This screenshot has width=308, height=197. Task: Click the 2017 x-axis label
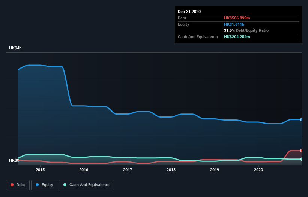pyautogui.click(x=128, y=170)
